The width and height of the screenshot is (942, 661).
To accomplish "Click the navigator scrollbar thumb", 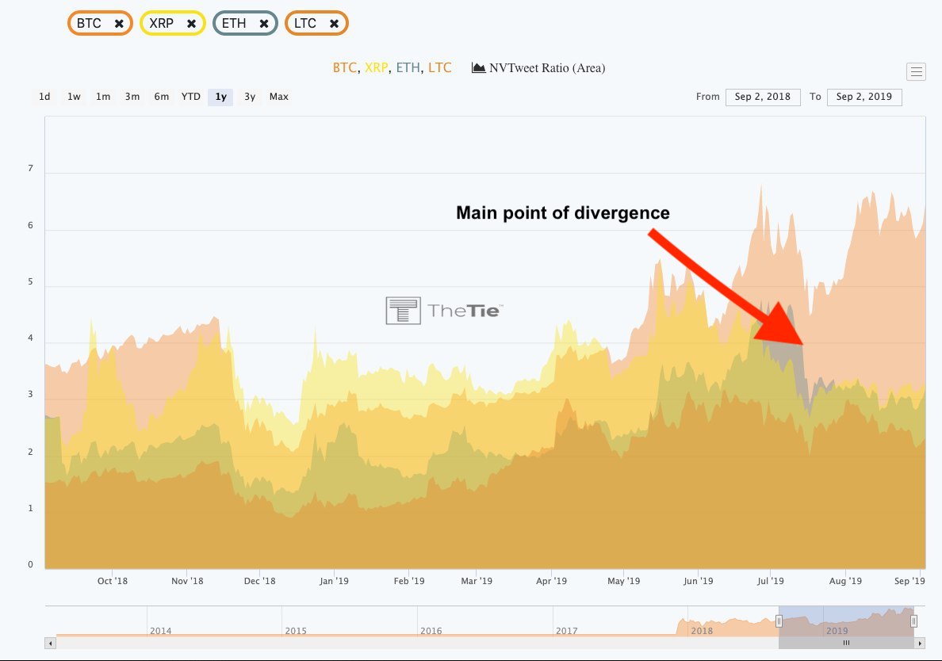I will 846,643.
